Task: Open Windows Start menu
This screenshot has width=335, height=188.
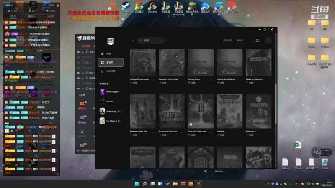Action: pos(137,184)
